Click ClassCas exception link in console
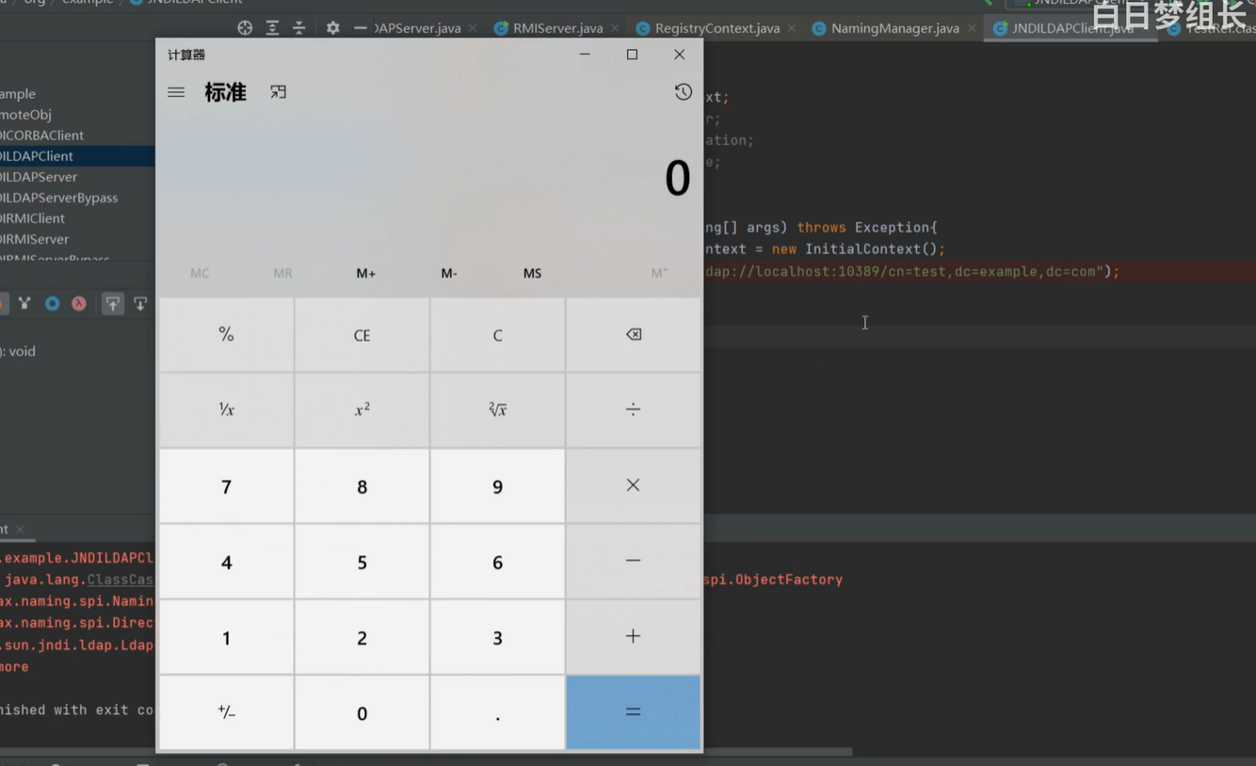Image resolution: width=1256 pixels, height=766 pixels. (121, 580)
